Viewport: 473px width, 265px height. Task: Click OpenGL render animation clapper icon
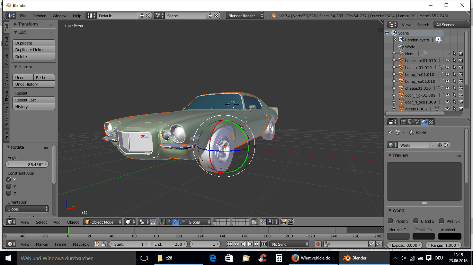291,222
